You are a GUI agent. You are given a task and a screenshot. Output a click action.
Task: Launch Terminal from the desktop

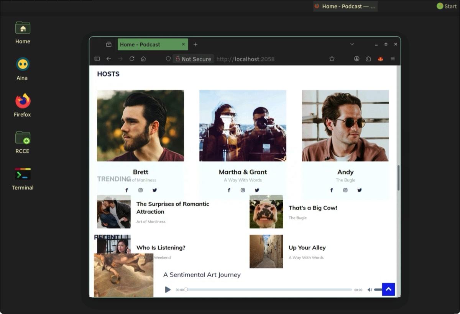(23, 178)
